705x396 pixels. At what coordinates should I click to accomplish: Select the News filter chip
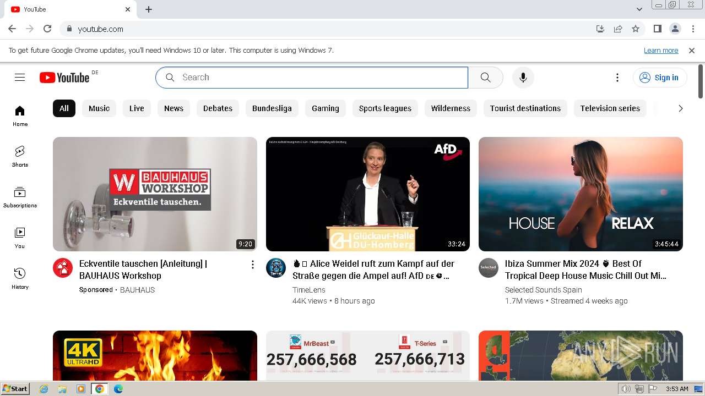pyautogui.click(x=173, y=108)
